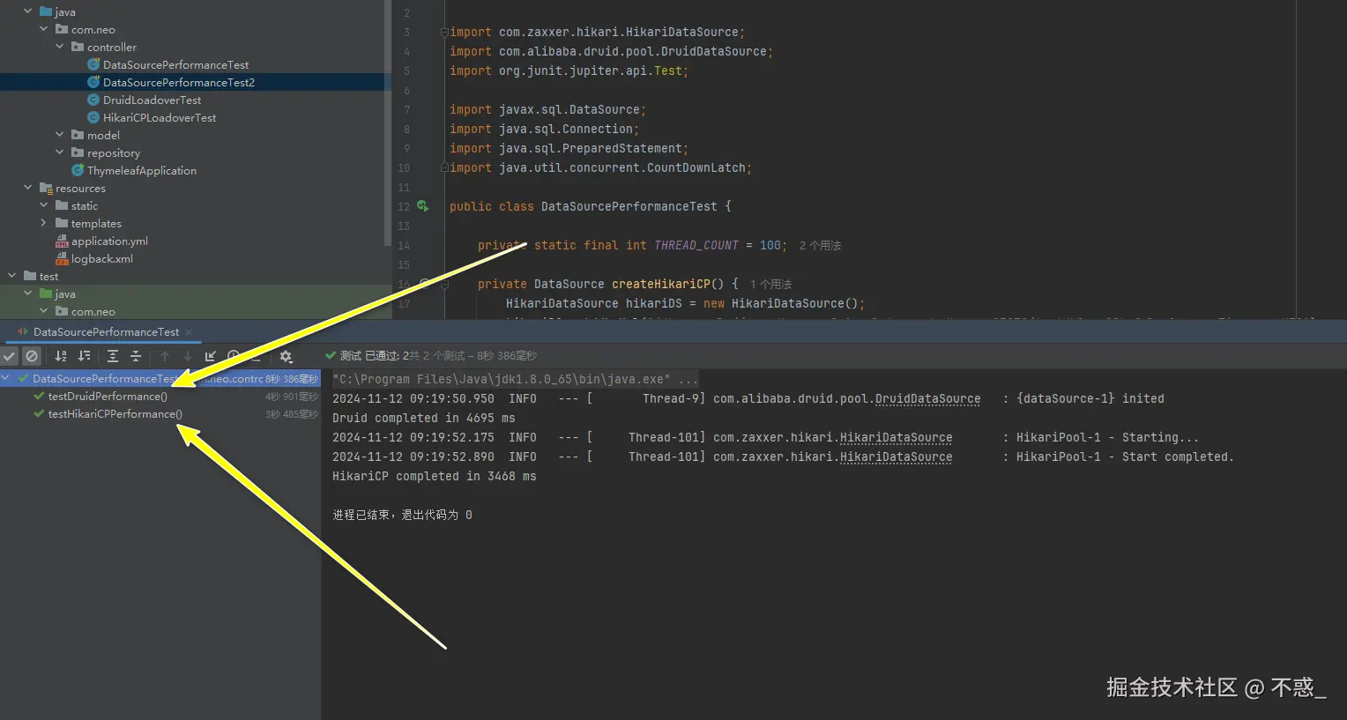Click the createHikariCP method name
This screenshot has height=720, width=1347.
[x=661, y=284]
